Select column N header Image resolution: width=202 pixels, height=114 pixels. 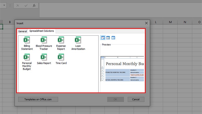point(185,22)
